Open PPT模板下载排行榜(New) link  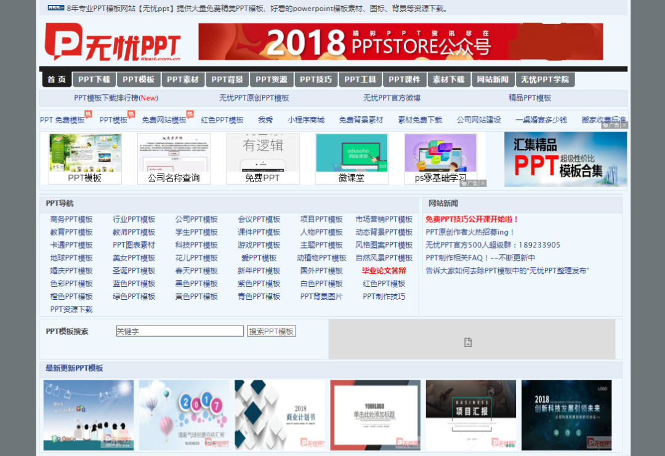[x=116, y=98]
